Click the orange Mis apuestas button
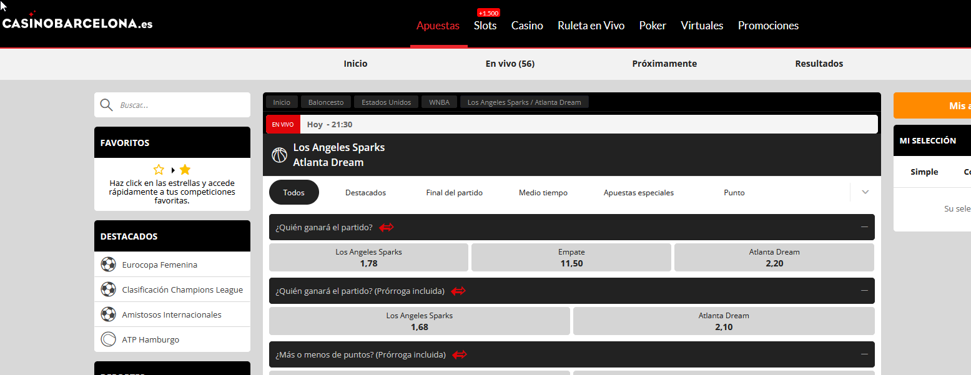 click(x=932, y=105)
